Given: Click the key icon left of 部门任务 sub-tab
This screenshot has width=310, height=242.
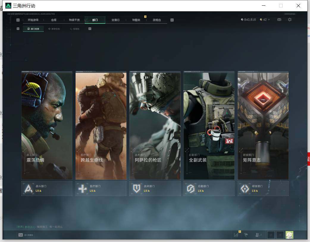Looking at the screenshot, I should [x=18, y=29].
